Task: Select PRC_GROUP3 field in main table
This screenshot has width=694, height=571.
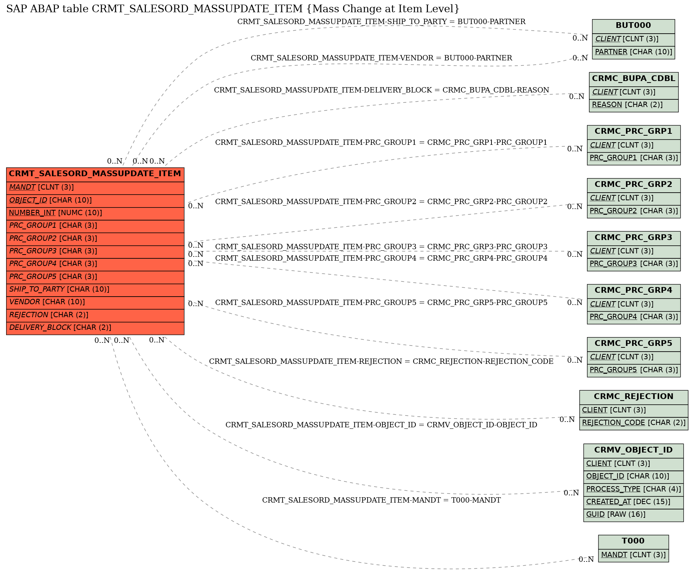Action: click(95, 251)
